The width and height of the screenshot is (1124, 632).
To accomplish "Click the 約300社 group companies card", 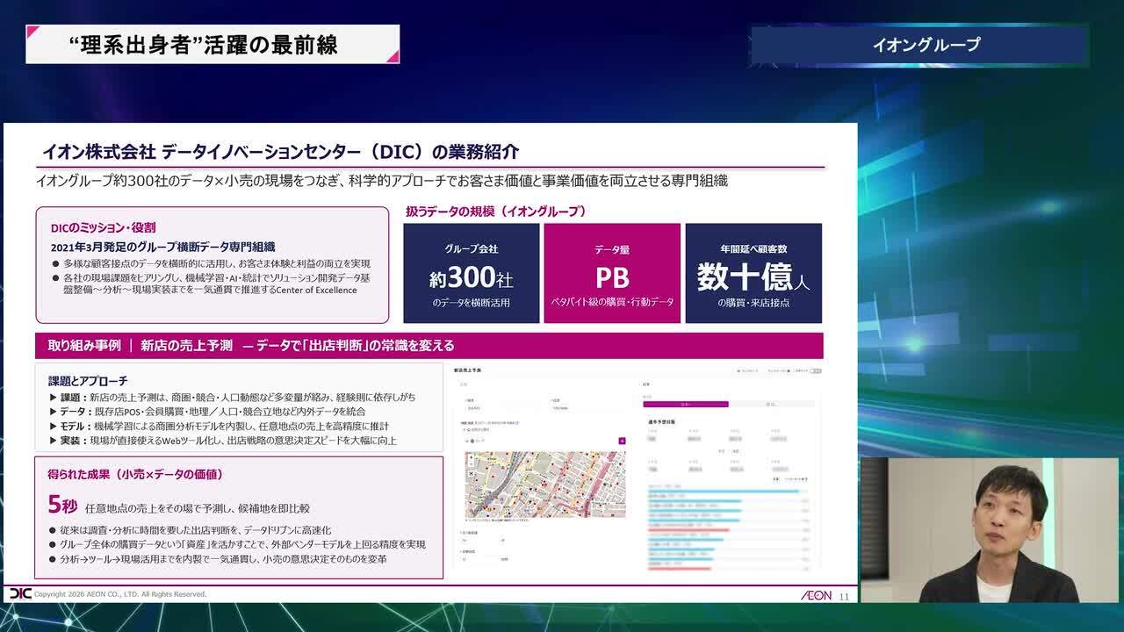I will coord(472,273).
